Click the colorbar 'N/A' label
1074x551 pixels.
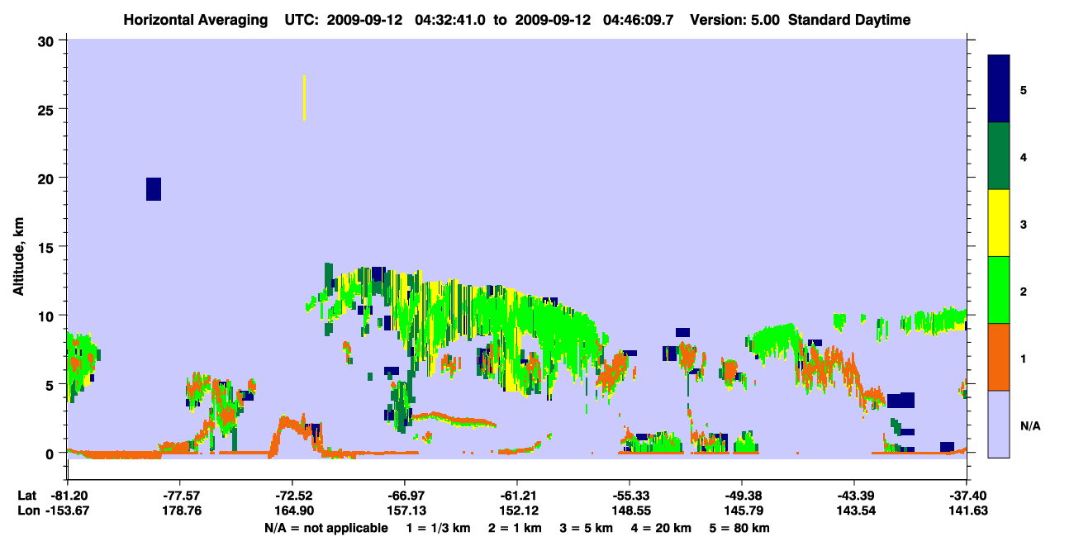click(x=1030, y=425)
